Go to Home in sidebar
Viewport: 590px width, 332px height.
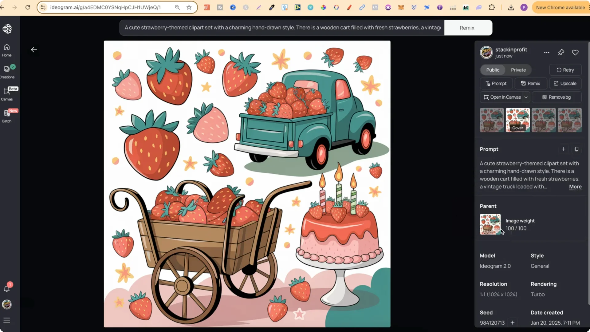point(7,50)
